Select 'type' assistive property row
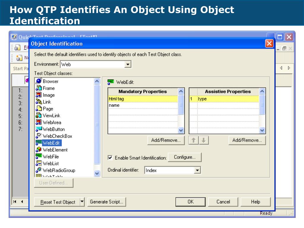This screenshot has width=304, height=228. 224,99
